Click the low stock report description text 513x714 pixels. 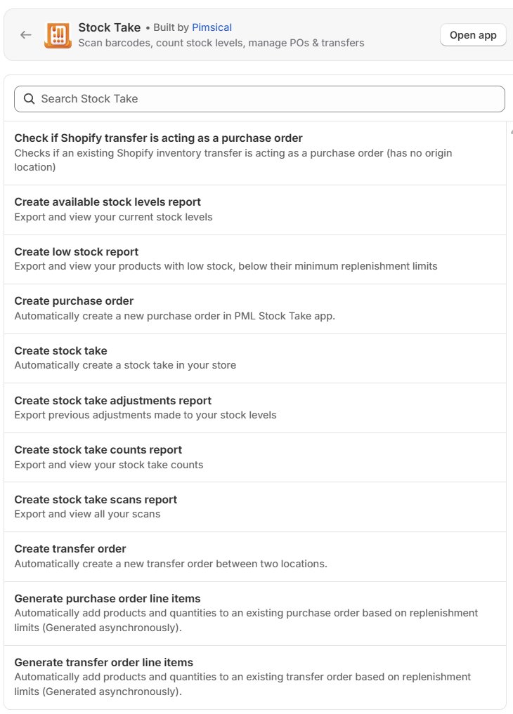pyautogui.click(x=226, y=266)
